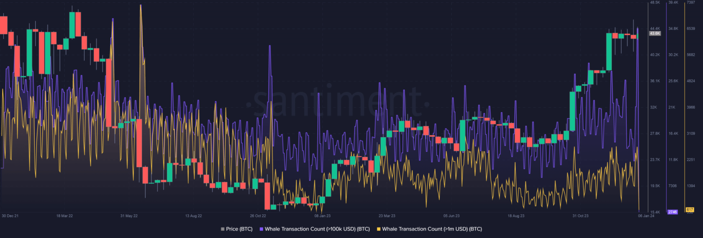Select the 30 Dec 21 date label

coord(10,215)
